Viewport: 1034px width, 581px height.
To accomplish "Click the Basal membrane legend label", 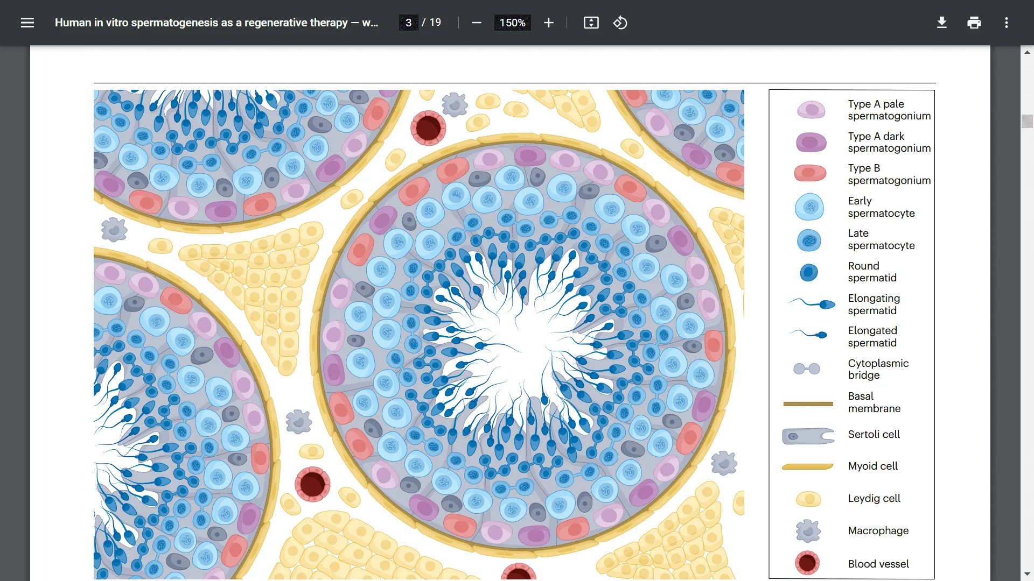I will pos(874,402).
